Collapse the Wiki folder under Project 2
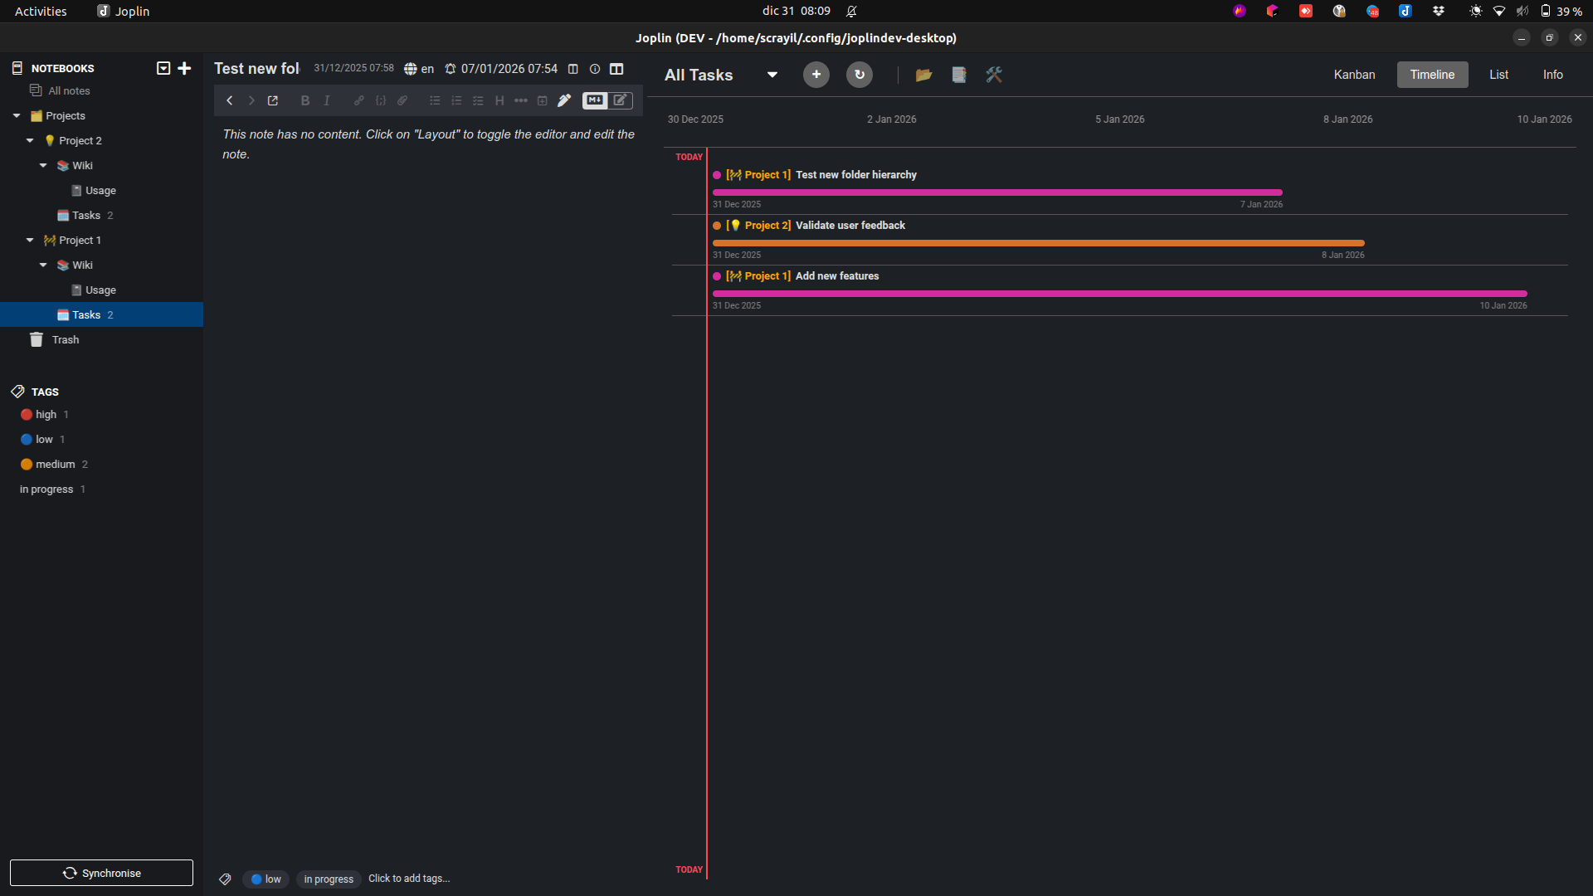This screenshot has width=1593, height=896. coord(43,165)
